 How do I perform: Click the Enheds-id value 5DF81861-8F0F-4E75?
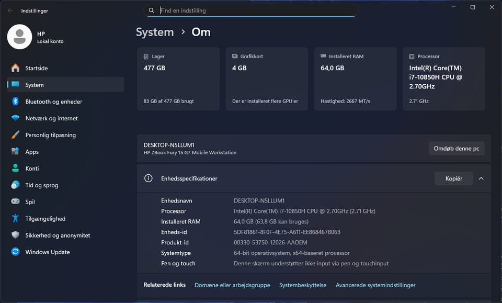287,232
